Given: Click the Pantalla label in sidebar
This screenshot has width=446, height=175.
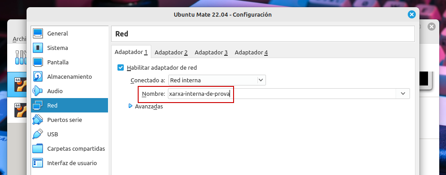Looking at the screenshot, I should coord(58,62).
